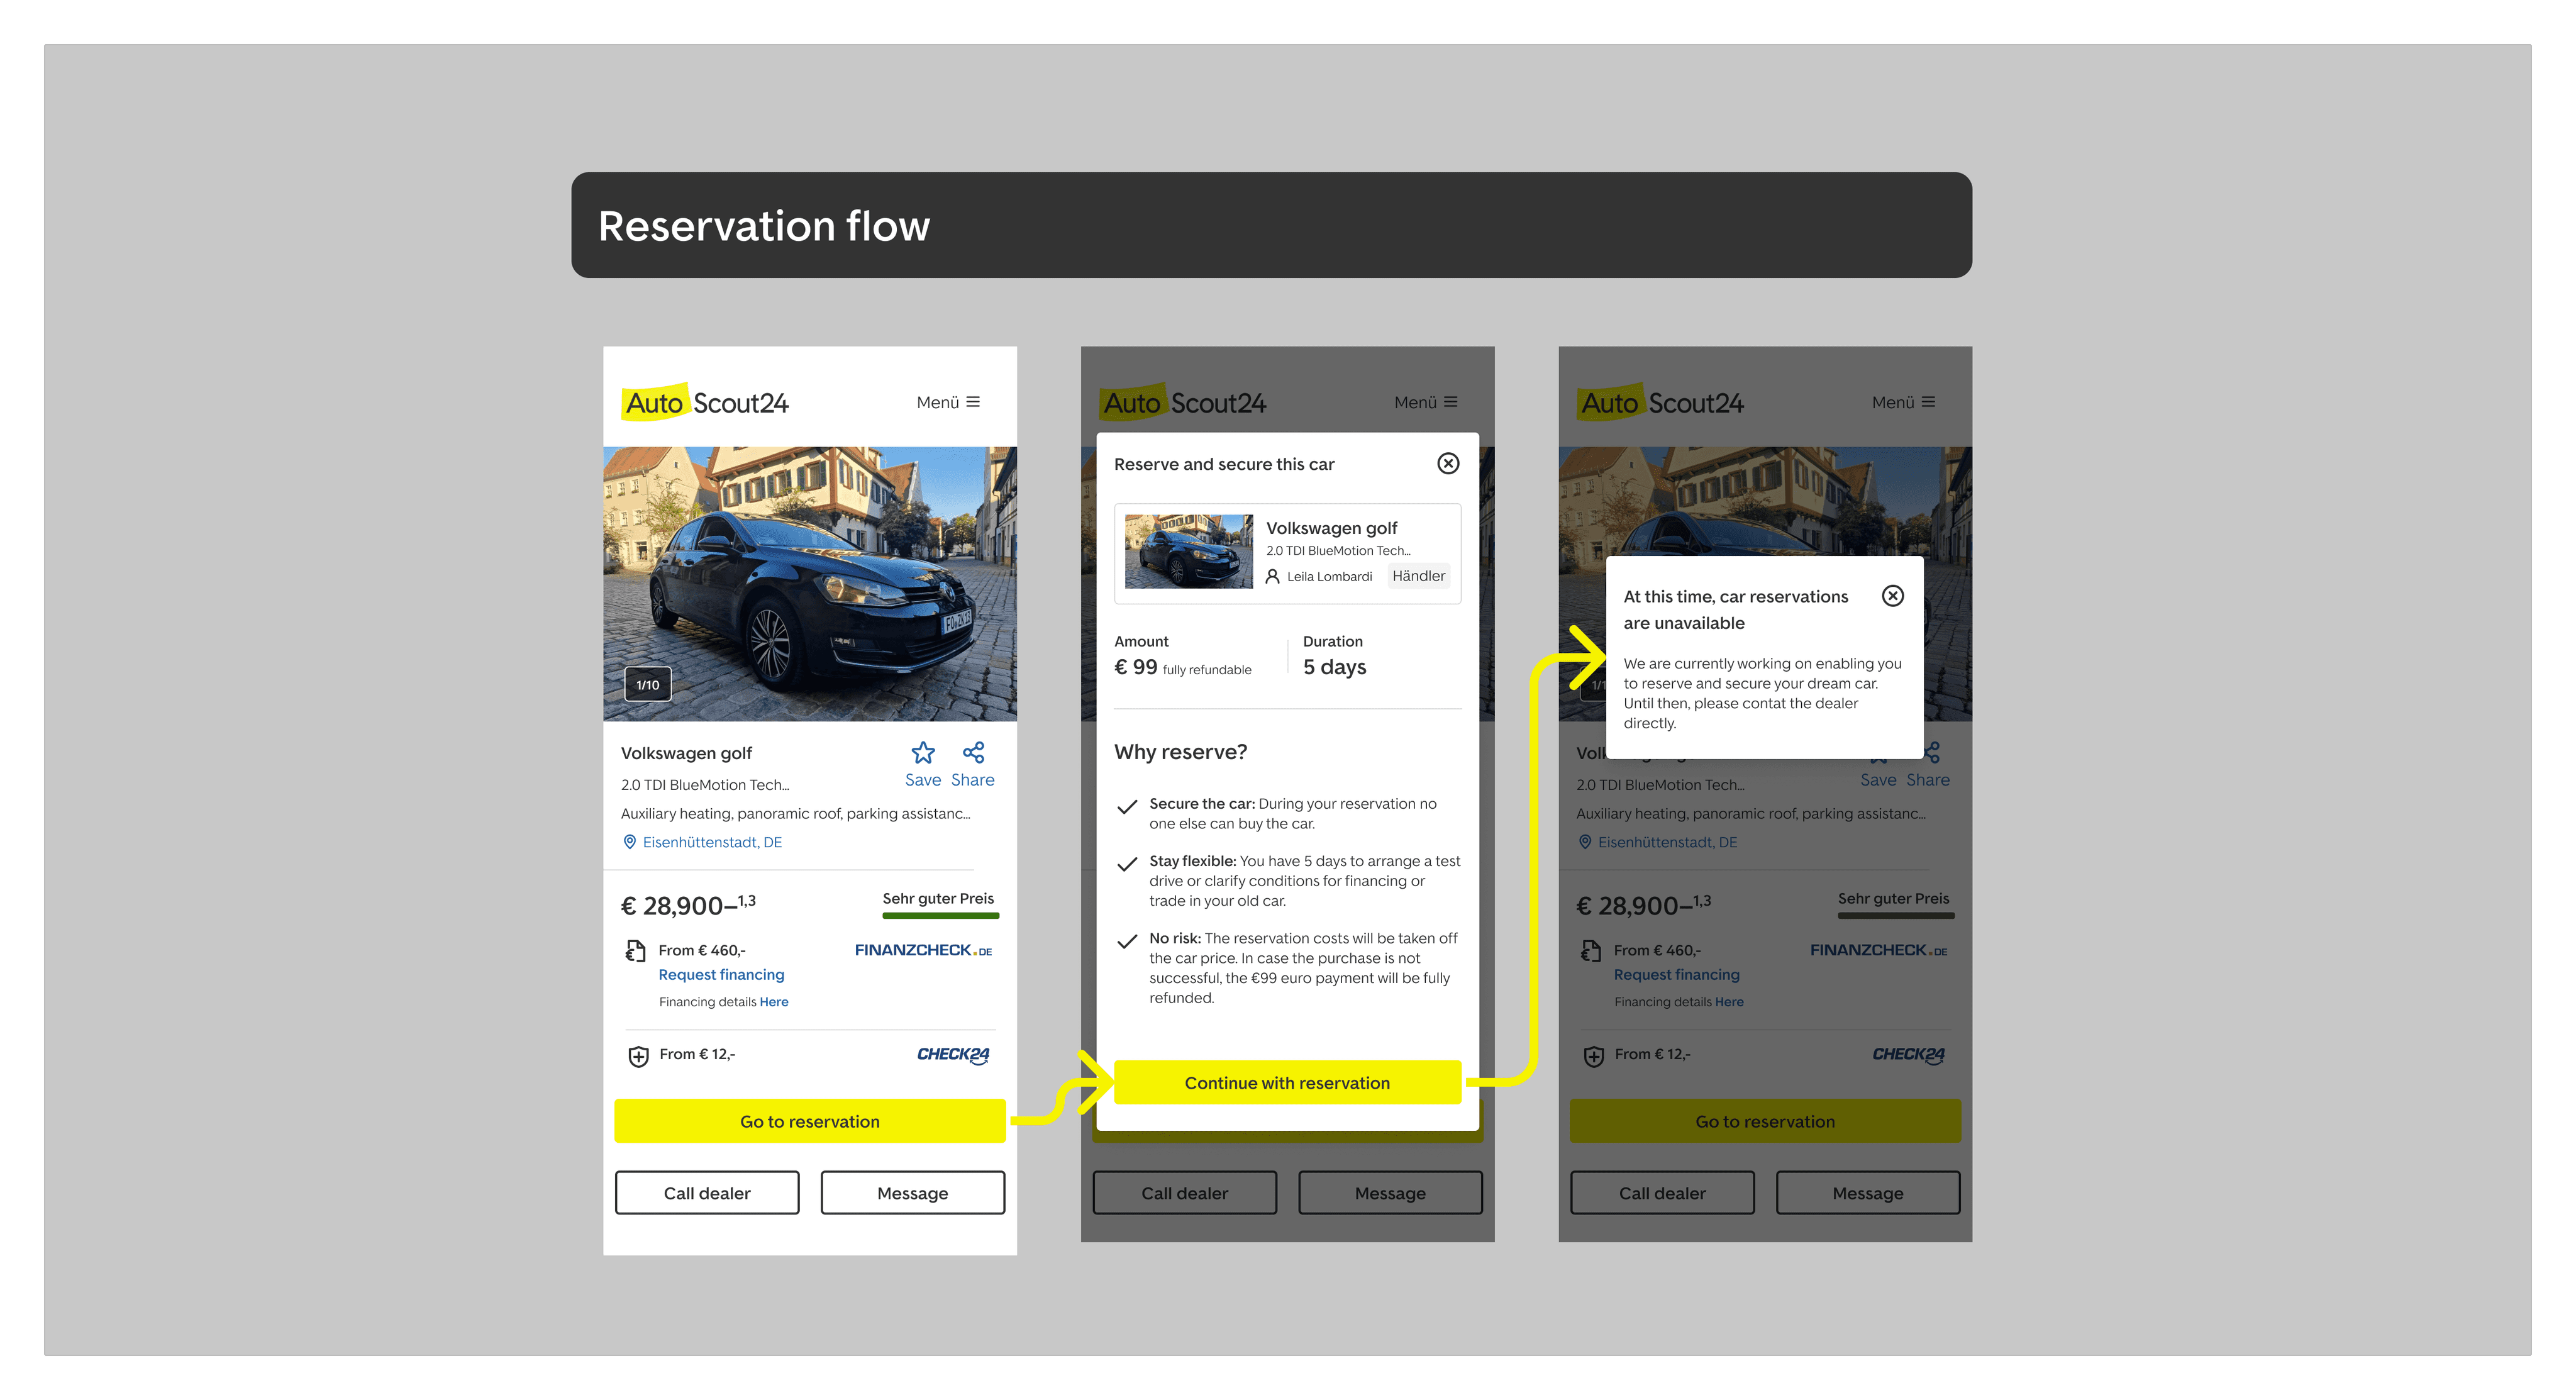Click the FINANZCHECK.de logo on first screen
The height and width of the screenshot is (1400, 2576).
(922, 950)
